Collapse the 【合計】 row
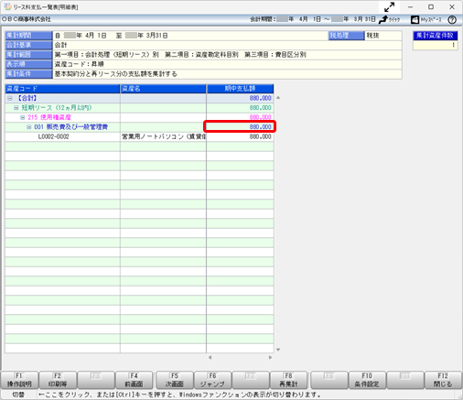463x400 pixels. point(10,98)
